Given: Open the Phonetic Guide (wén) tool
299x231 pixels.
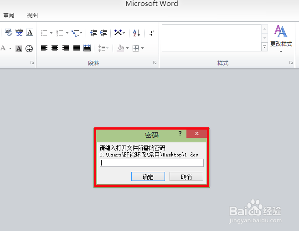Looking at the screenshot, I should pos(19,32).
